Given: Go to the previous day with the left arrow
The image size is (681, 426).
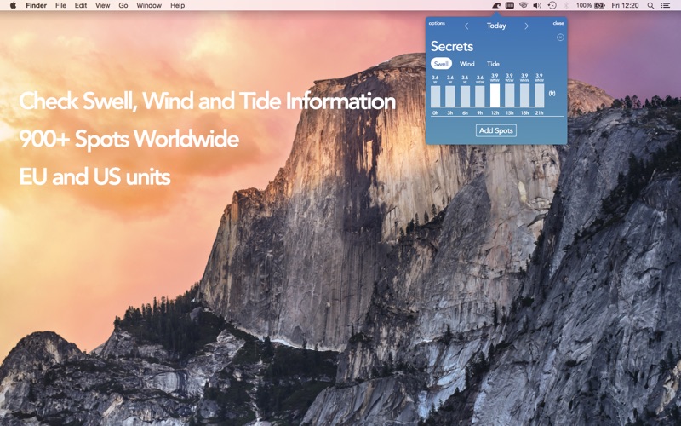Looking at the screenshot, I should (466, 26).
